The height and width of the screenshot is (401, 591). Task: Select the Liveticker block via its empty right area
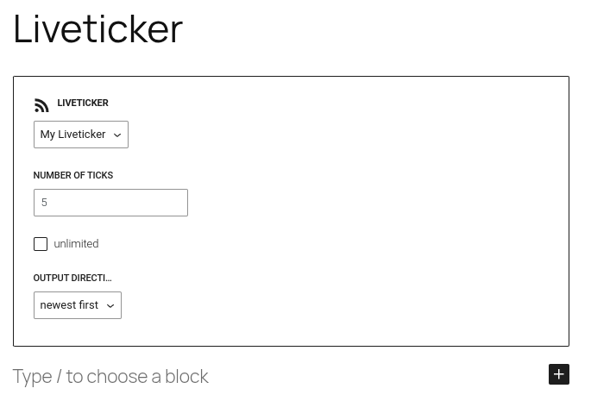pos(377,211)
